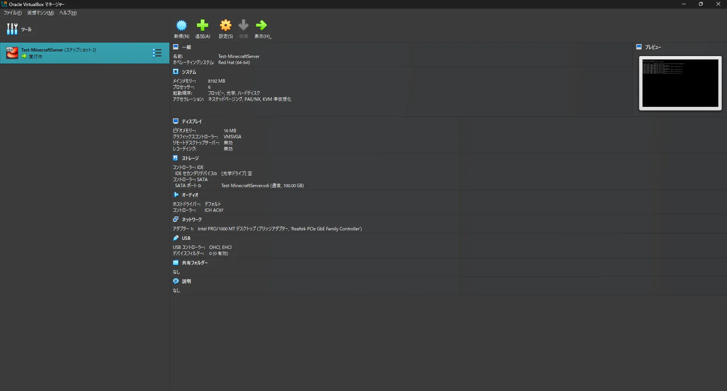Click the USB section icon

(x=175, y=238)
